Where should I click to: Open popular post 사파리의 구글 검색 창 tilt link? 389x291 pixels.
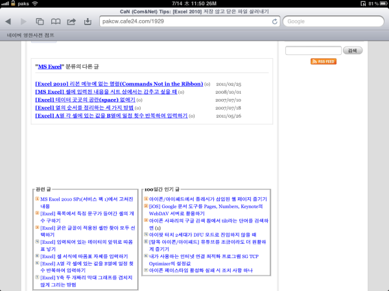pos(209,224)
